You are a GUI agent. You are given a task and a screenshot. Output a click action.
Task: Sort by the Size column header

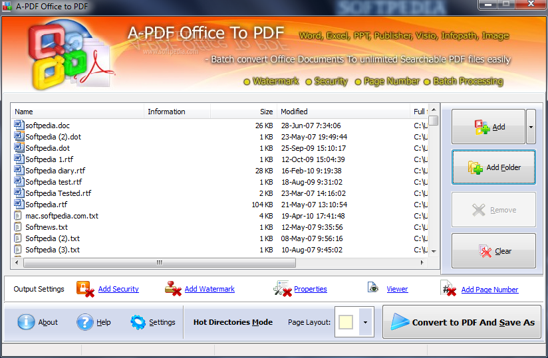243,112
